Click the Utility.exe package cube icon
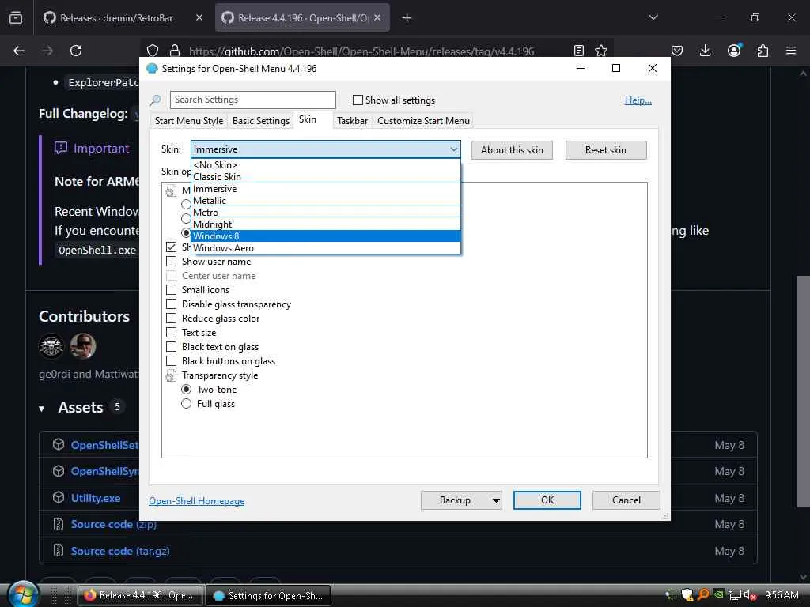Screen dimensions: 810x607 pyautogui.click(x=59, y=498)
